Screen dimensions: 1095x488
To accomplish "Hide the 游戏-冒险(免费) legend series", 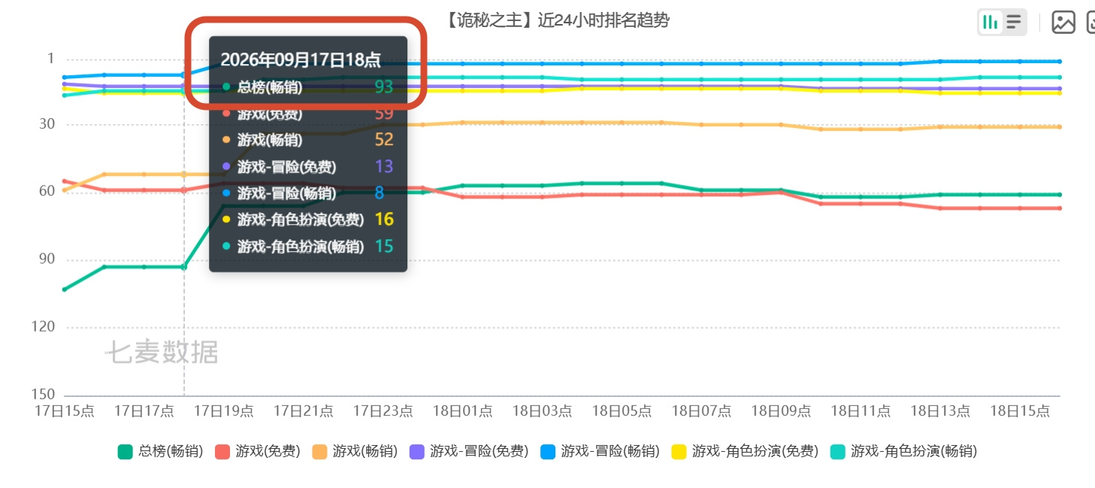I will pos(469,452).
